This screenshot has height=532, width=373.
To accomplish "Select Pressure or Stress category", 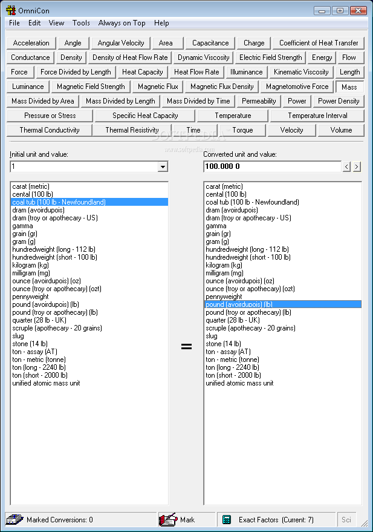I will coord(50,116).
